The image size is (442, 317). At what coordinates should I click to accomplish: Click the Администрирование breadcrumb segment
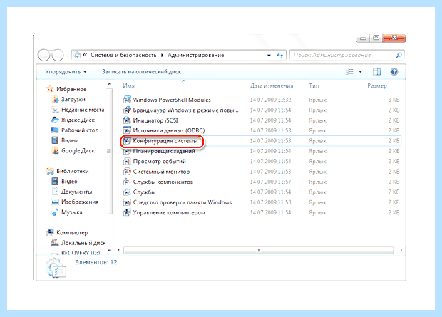click(x=196, y=56)
